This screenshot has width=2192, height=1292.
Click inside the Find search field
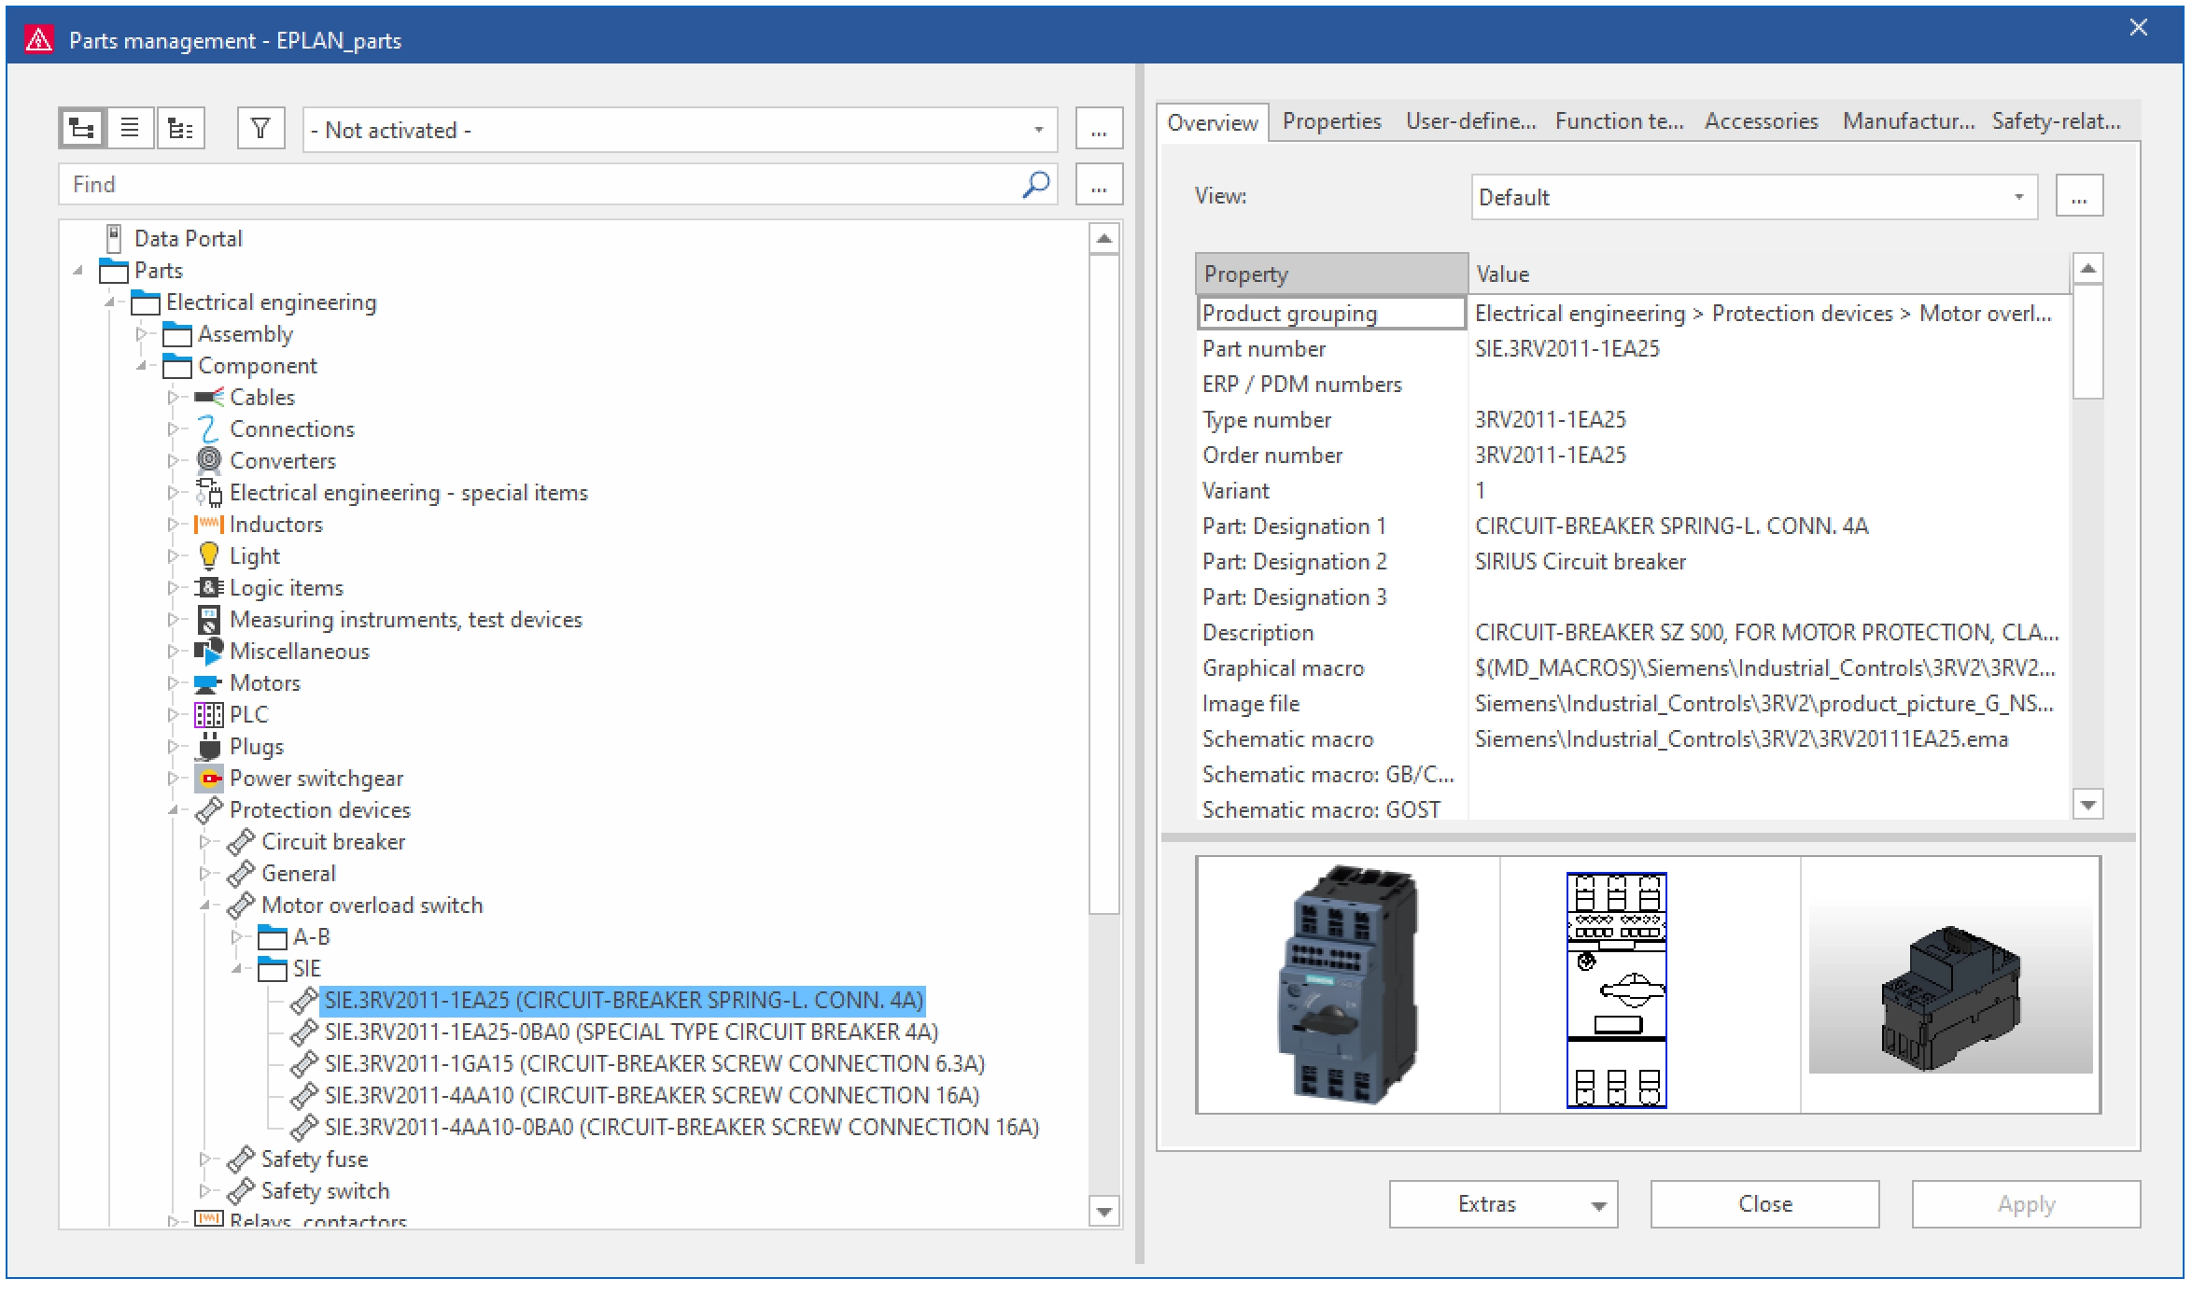(558, 184)
